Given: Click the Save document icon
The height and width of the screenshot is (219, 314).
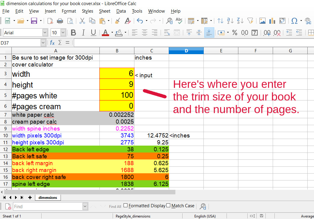Looking at the screenshot, I should 34,21.
